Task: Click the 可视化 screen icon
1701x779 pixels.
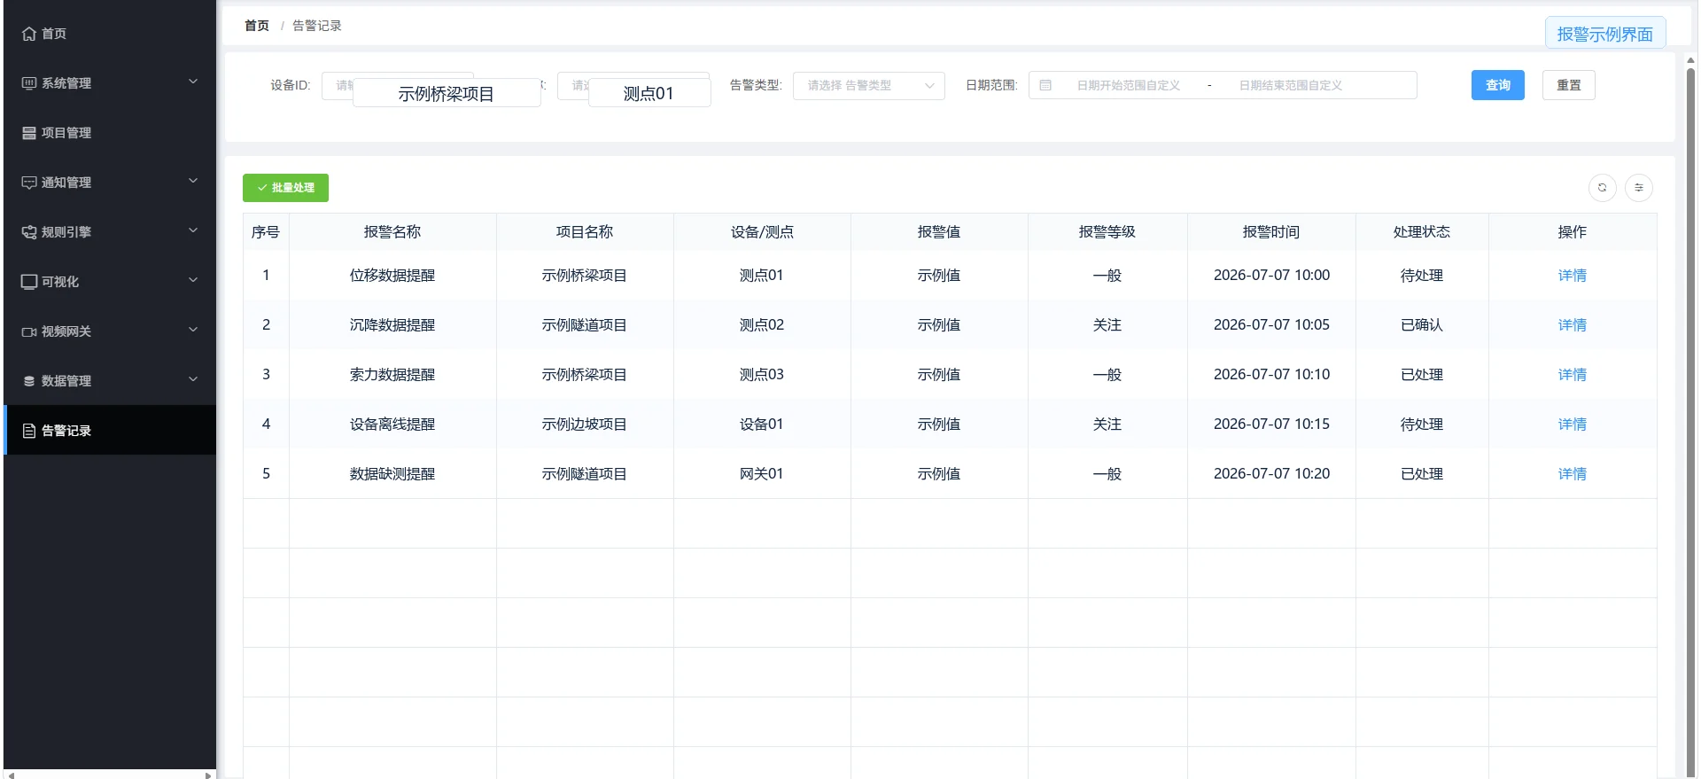Action: (29, 282)
